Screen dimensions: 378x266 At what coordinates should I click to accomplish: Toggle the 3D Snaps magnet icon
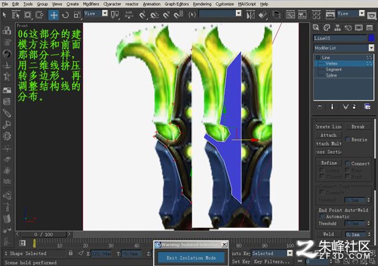[143, 15]
